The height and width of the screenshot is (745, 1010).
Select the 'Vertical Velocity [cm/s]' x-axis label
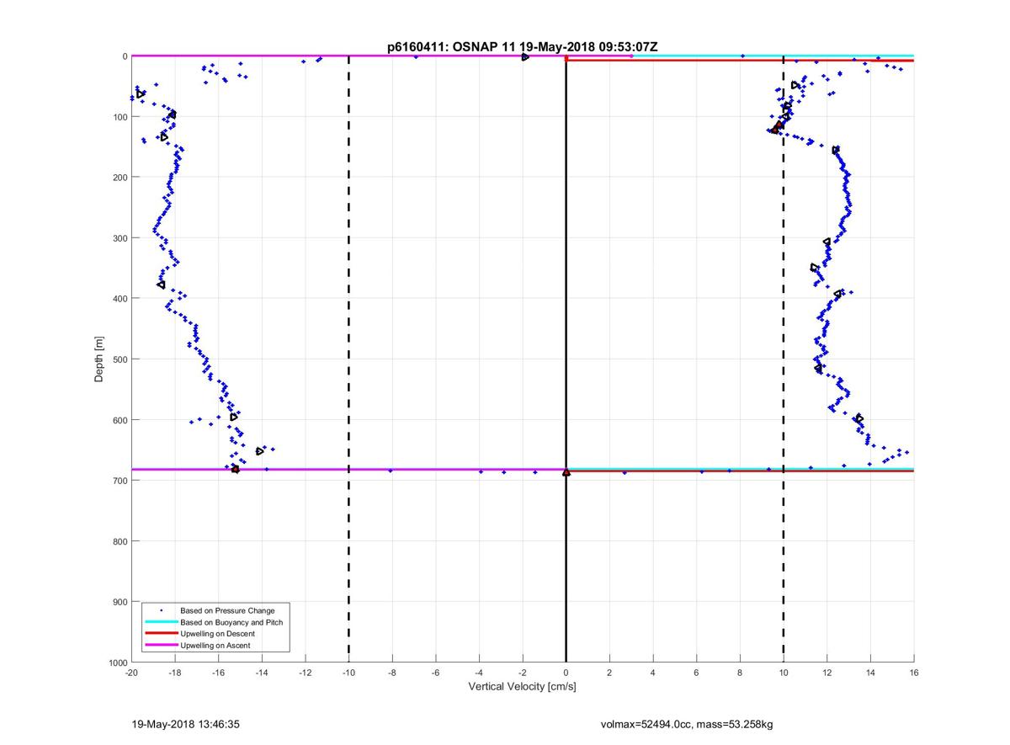click(x=522, y=687)
